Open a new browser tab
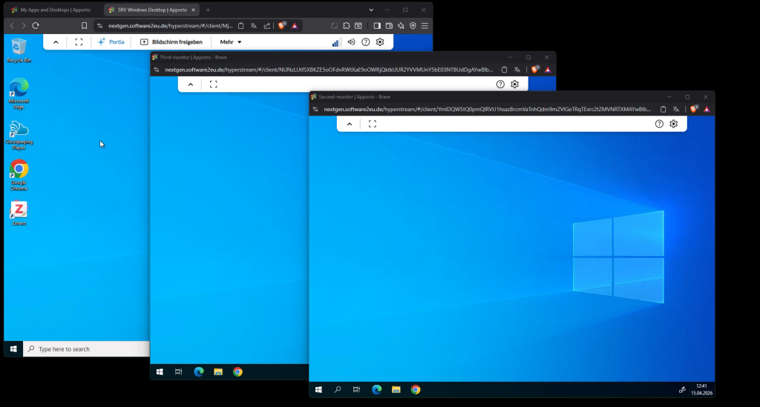Viewport: 760px width, 407px height. pos(208,10)
